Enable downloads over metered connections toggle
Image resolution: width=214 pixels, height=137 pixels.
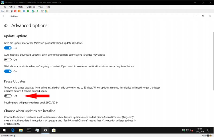coord(8,60)
